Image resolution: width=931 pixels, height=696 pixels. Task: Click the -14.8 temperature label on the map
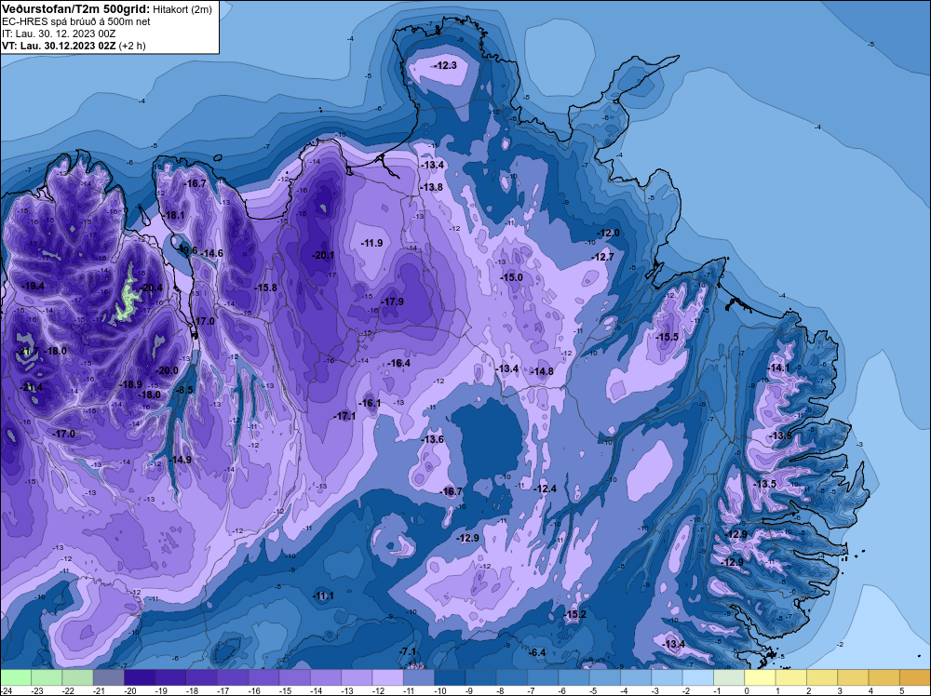(x=542, y=372)
